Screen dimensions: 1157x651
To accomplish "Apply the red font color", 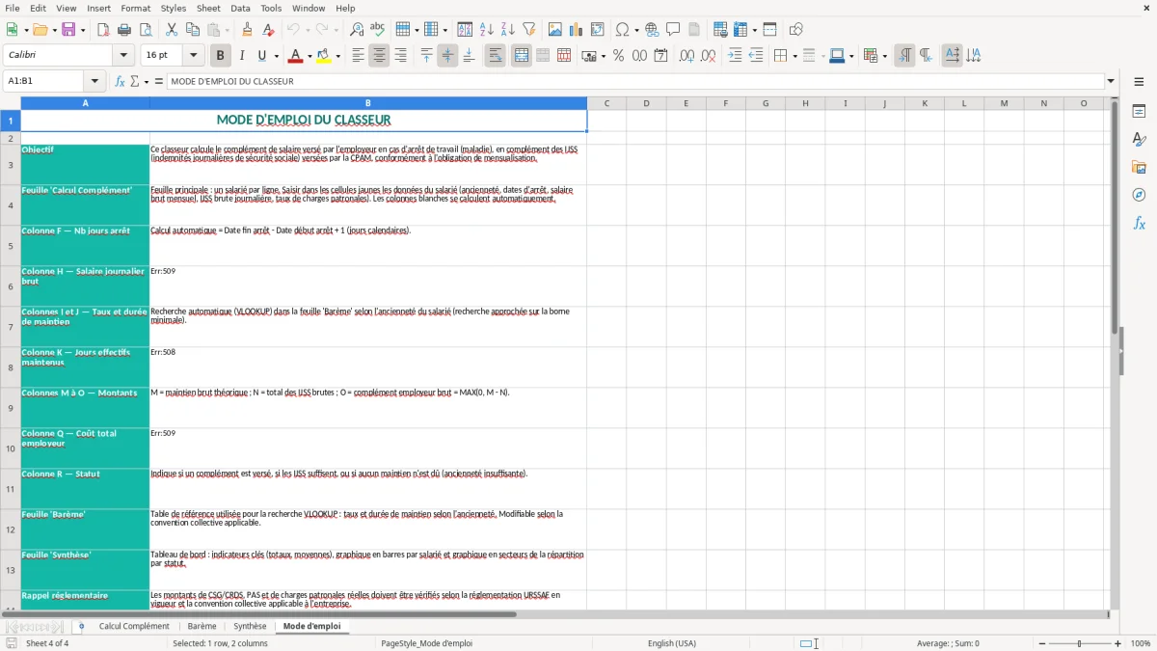I will [295, 56].
